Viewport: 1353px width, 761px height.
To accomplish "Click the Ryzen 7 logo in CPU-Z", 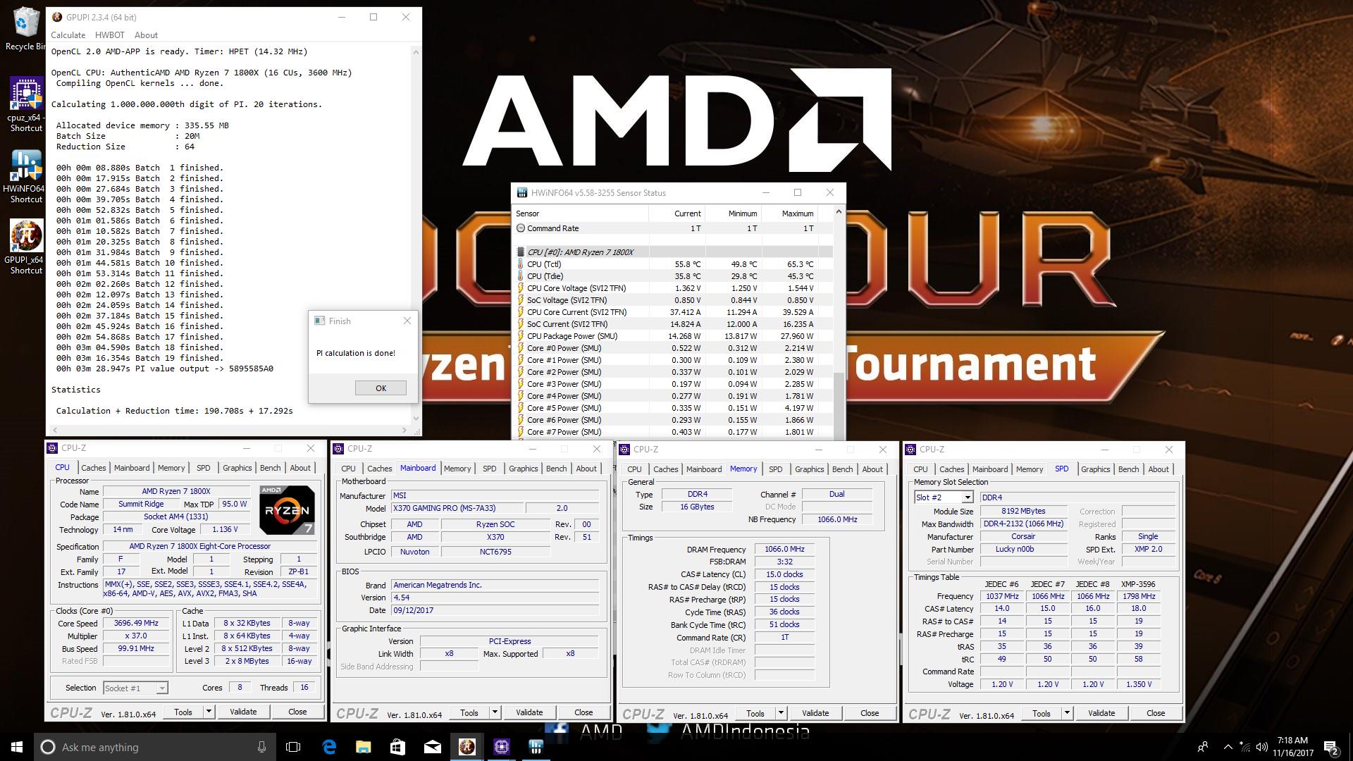I will (x=286, y=509).
